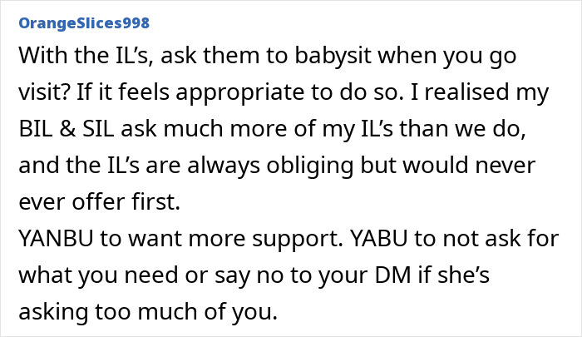The width and height of the screenshot is (582, 337).
Task: Click the phrase "when you go"
Action: (x=447, y=56)
